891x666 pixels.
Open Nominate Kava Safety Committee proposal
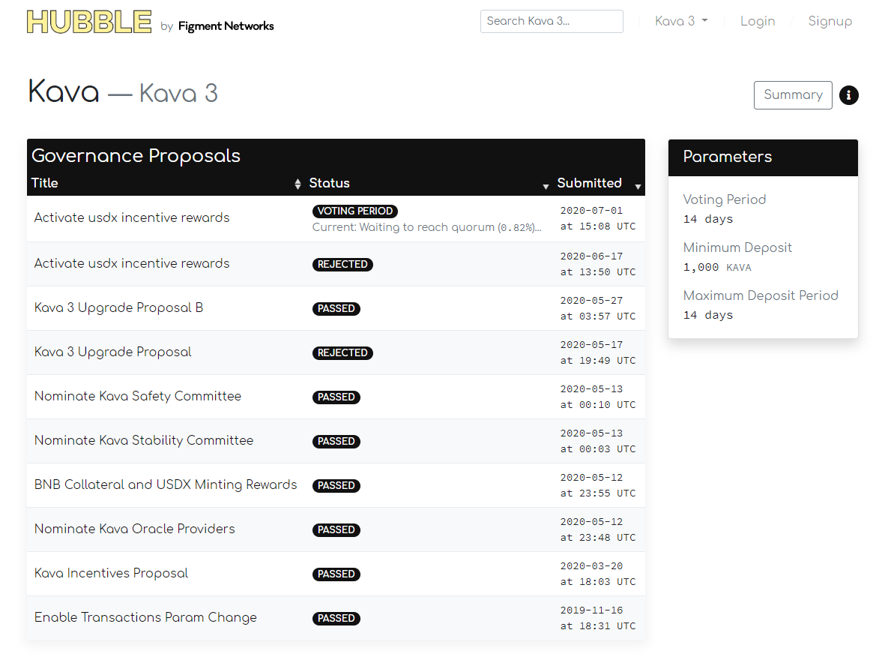(x=138, y=397)
